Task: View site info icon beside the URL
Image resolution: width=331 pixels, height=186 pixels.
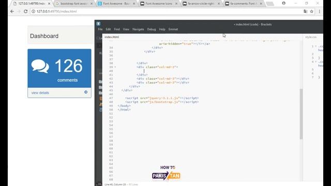Action: tap(33, 11)
